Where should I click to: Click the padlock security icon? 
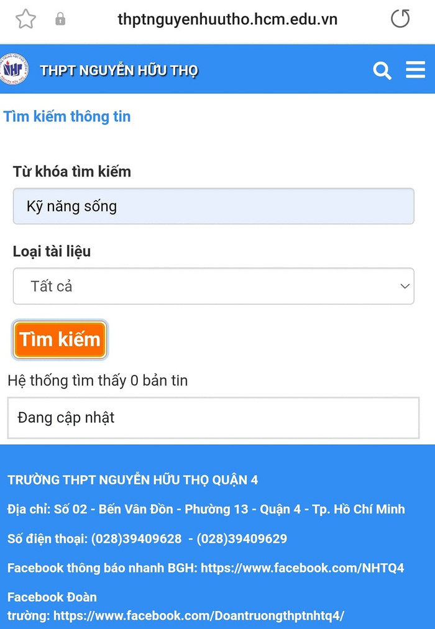(x=60, y=19)
